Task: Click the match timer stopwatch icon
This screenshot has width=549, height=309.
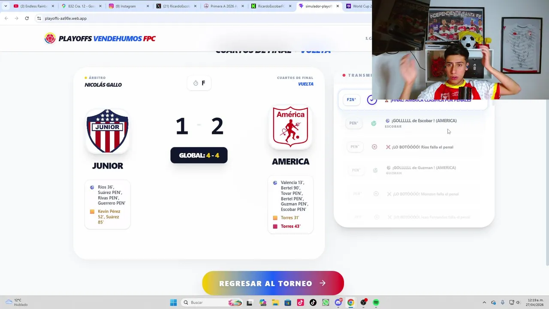Action: 196,83
